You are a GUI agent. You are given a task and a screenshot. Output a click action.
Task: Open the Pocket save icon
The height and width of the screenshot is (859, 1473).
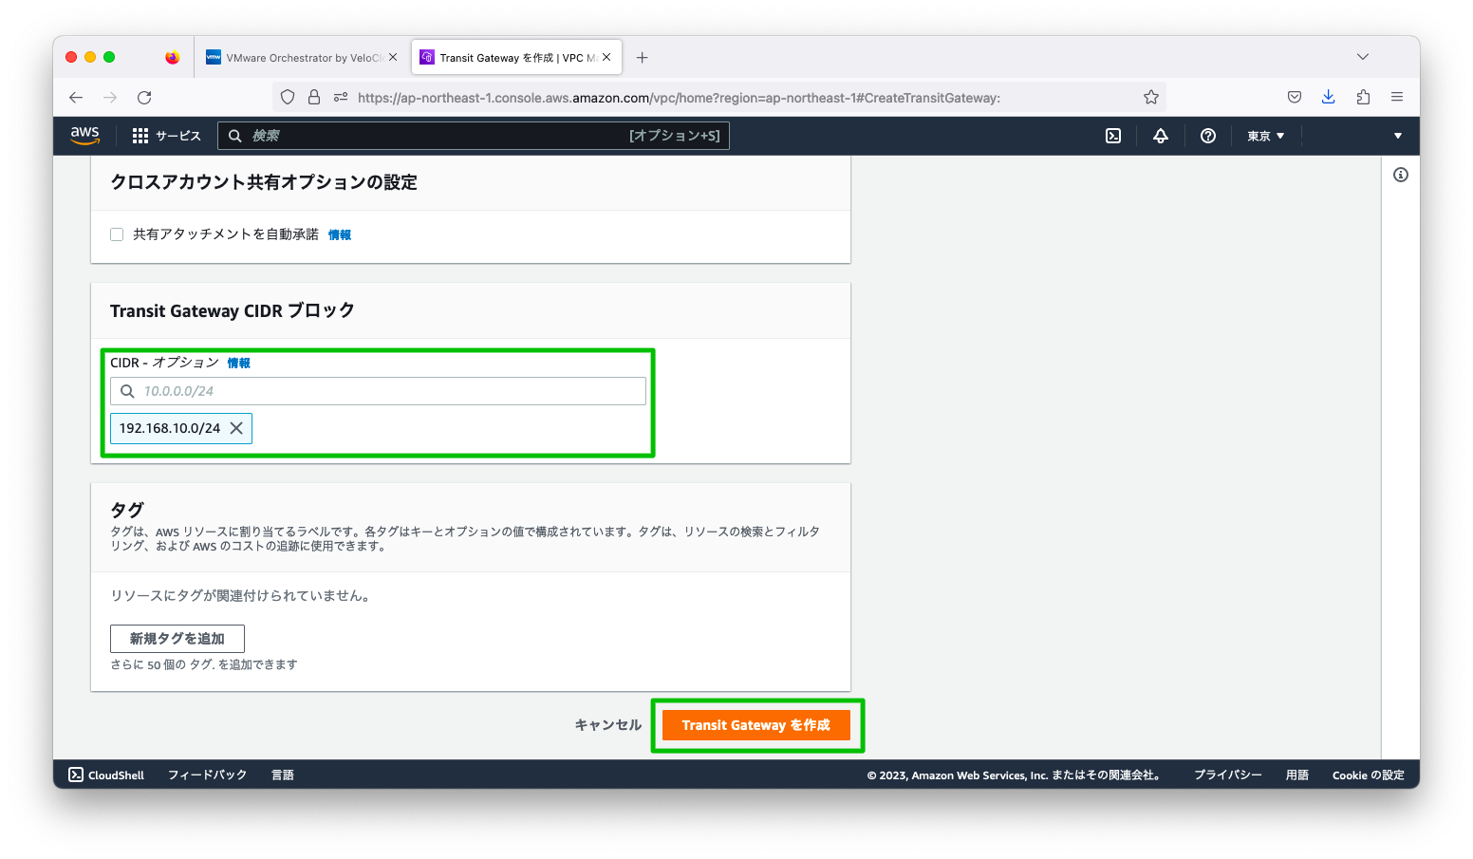click(x=1294, y=97)
